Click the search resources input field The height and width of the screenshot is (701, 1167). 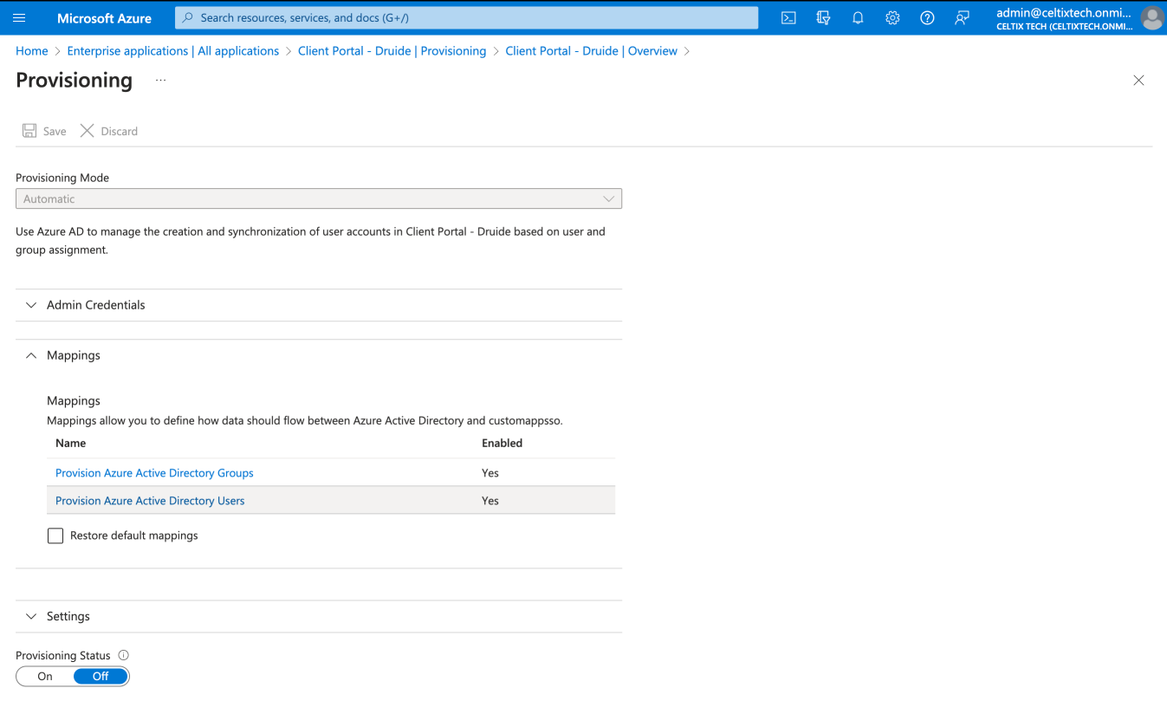click(466, 17)
